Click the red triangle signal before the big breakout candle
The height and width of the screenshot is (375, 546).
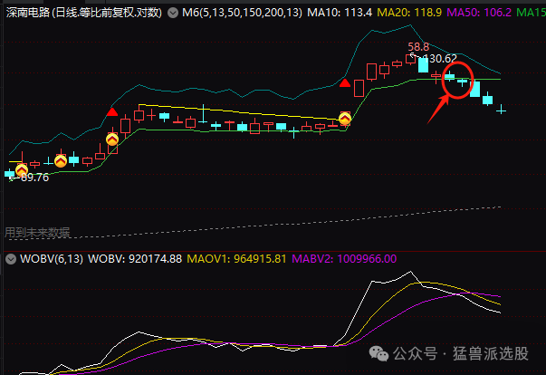(x=345, y=82)
